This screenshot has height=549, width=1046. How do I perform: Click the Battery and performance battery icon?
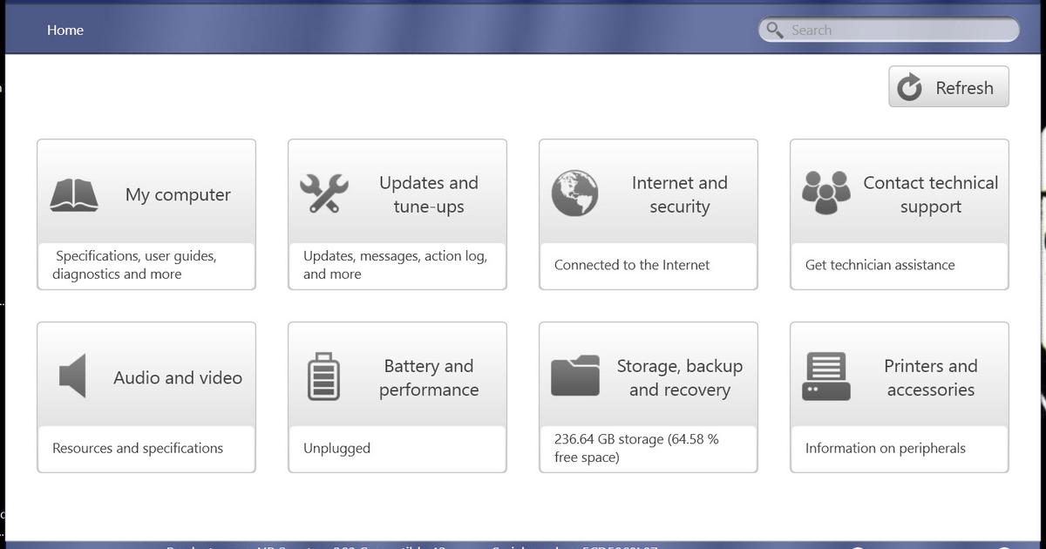click(x=323, y=377)
